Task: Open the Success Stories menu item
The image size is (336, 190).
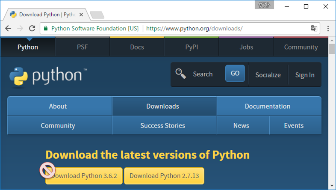Action: [162, 125]
